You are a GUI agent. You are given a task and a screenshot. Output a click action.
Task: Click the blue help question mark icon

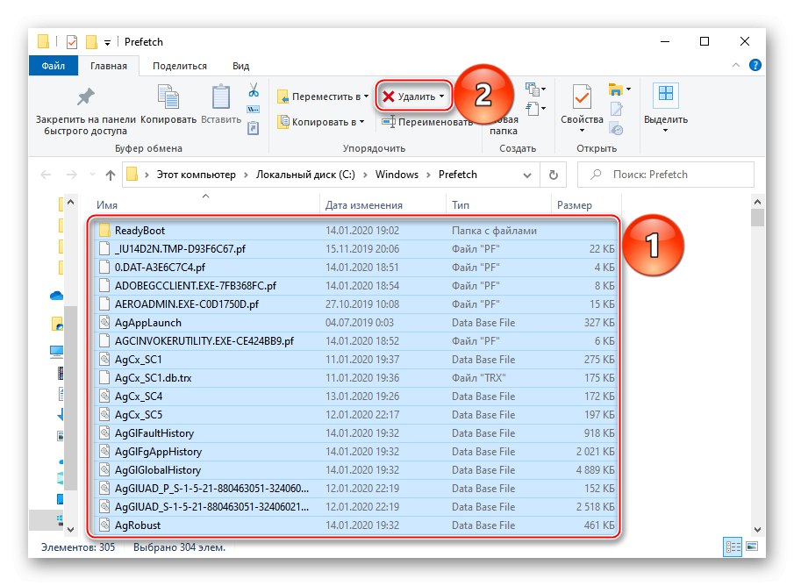point(754,66)
